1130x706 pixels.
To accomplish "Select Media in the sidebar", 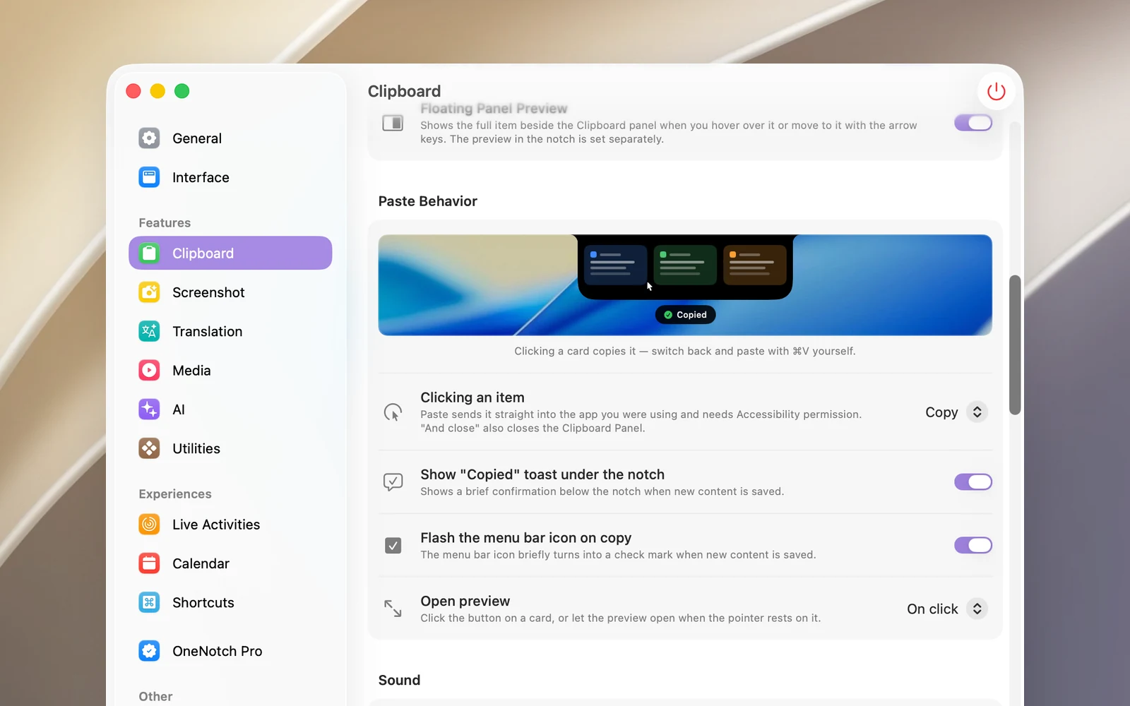I will (x=230, y=370).
